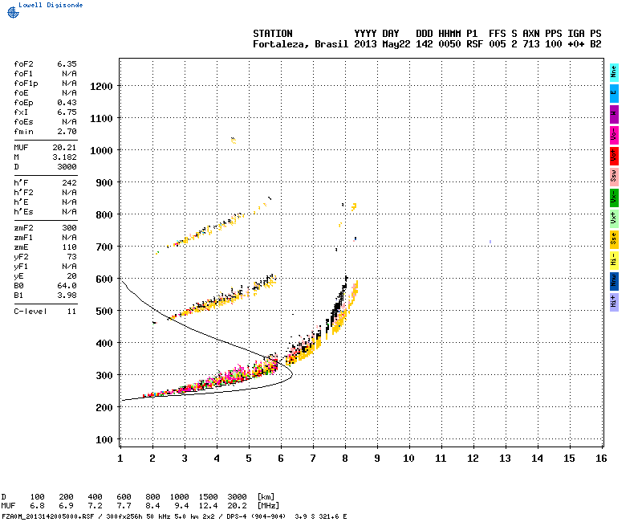Click the Lowell Digisonde globe logo
Screen dimensions: 642x522
coord(13,13)
